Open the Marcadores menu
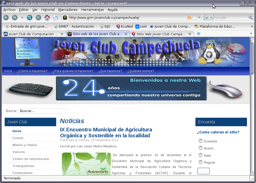 tap(68, 10)
